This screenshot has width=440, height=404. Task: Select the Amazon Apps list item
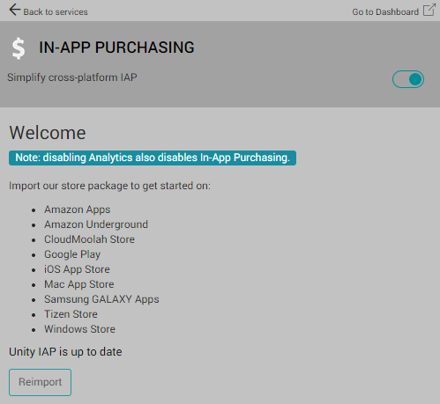click(77, 209)
